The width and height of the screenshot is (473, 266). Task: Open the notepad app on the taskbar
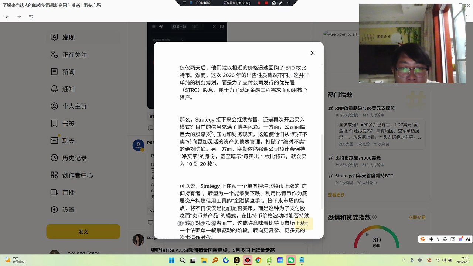click(x=302, y=260)
